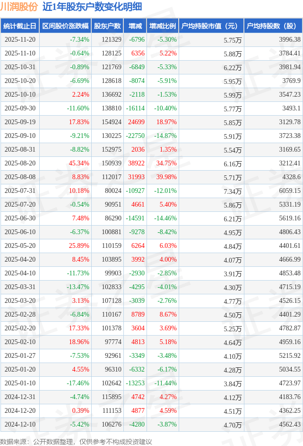Select the 2024-12-10 date cell
Viewport: 303px width, 446px height.
click(x=19, y=425)
